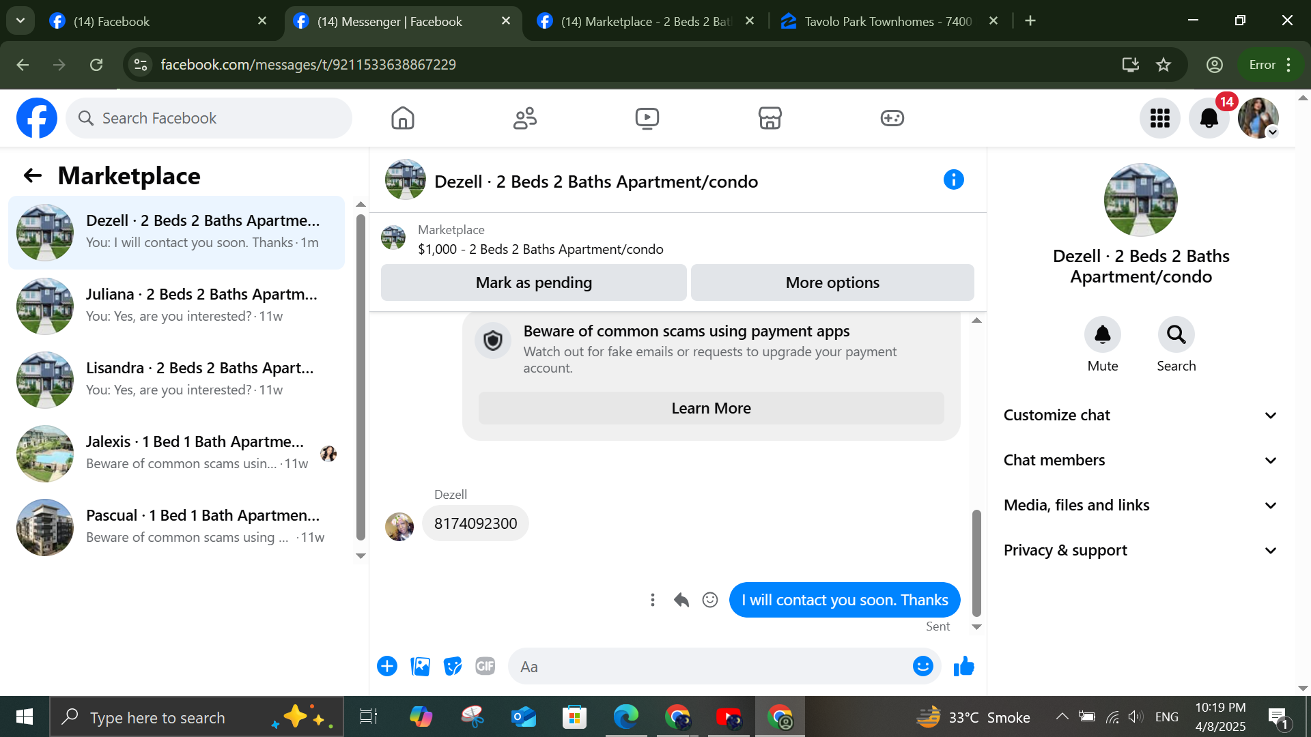Toggle conversation information panel
Viewport: 1311px width, 737px height.
(x=953, y=180)
